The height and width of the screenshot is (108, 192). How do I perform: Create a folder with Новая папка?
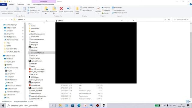click(77, 10)
